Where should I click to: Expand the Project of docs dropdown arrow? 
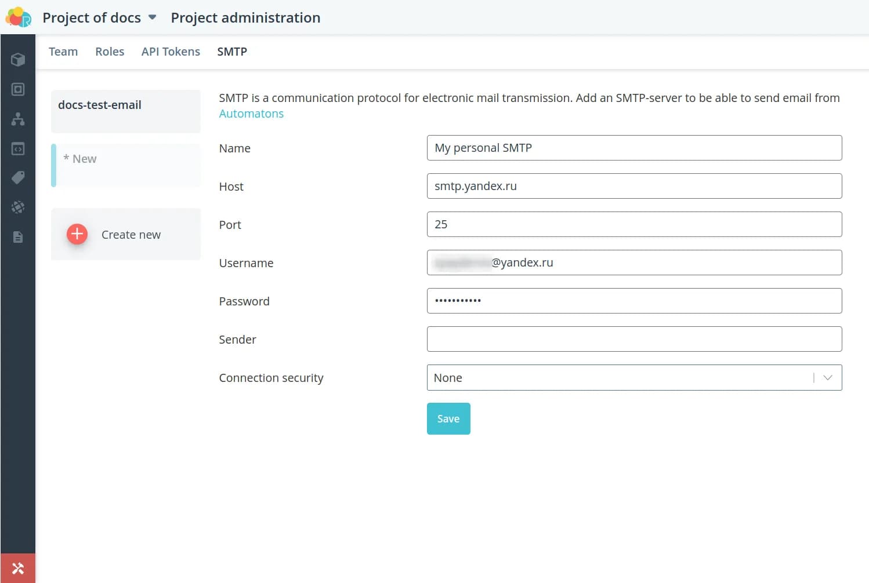pyautogui.click(x=153, y=17)
